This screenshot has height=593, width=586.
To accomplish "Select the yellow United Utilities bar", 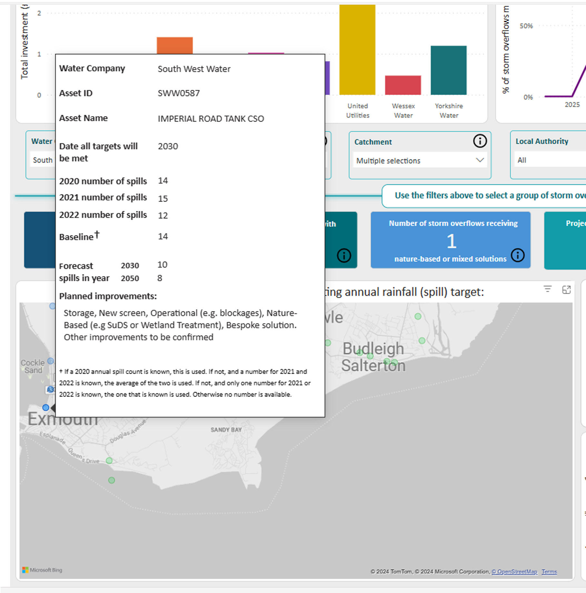I will point(357,50).
